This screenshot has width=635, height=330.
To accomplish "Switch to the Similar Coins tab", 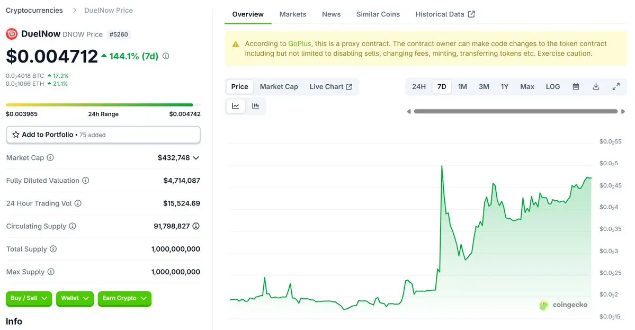I will [x=378, y=14].
